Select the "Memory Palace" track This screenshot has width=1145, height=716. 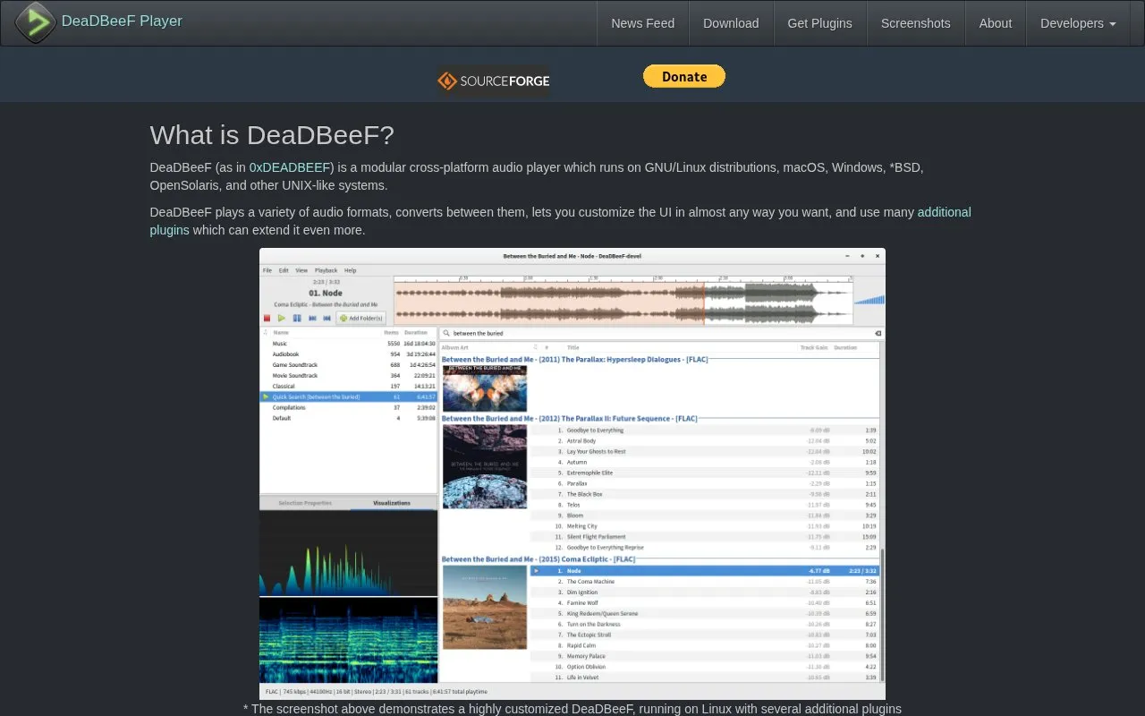click(705, 656)
